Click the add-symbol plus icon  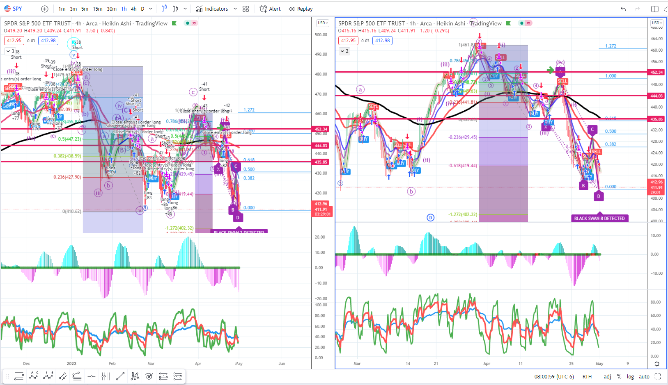(x=45, y=9)
